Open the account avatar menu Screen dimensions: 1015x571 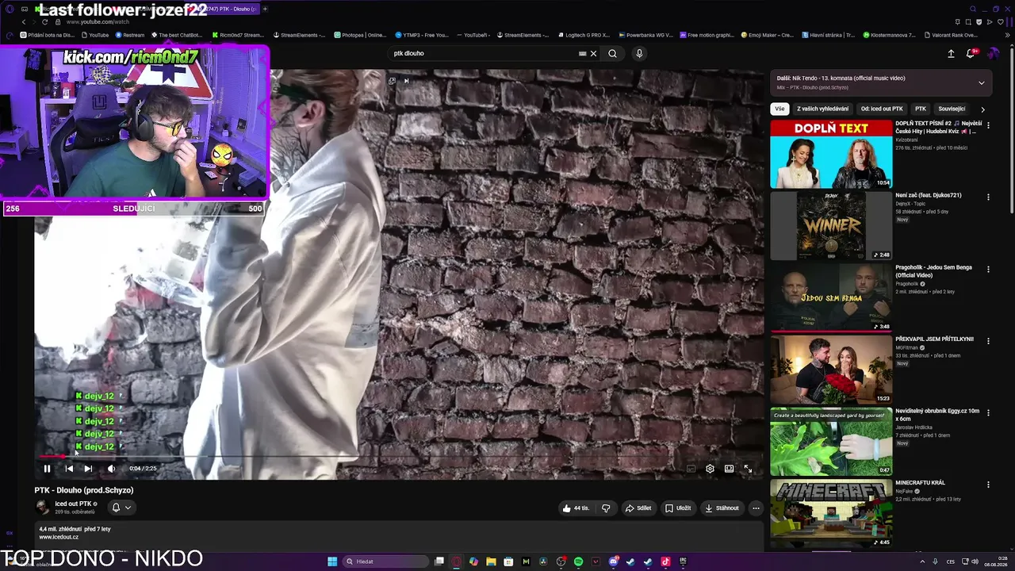coord(993,54)
